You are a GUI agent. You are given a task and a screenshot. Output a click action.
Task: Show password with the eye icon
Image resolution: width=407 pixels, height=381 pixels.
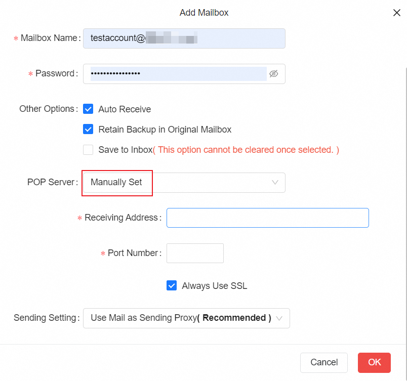coord(273,74)
